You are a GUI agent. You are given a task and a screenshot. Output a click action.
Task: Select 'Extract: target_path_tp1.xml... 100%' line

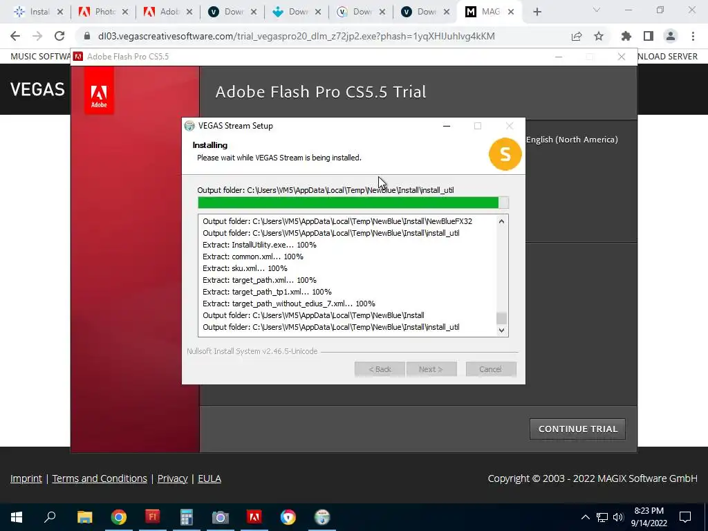coord(267,292)
